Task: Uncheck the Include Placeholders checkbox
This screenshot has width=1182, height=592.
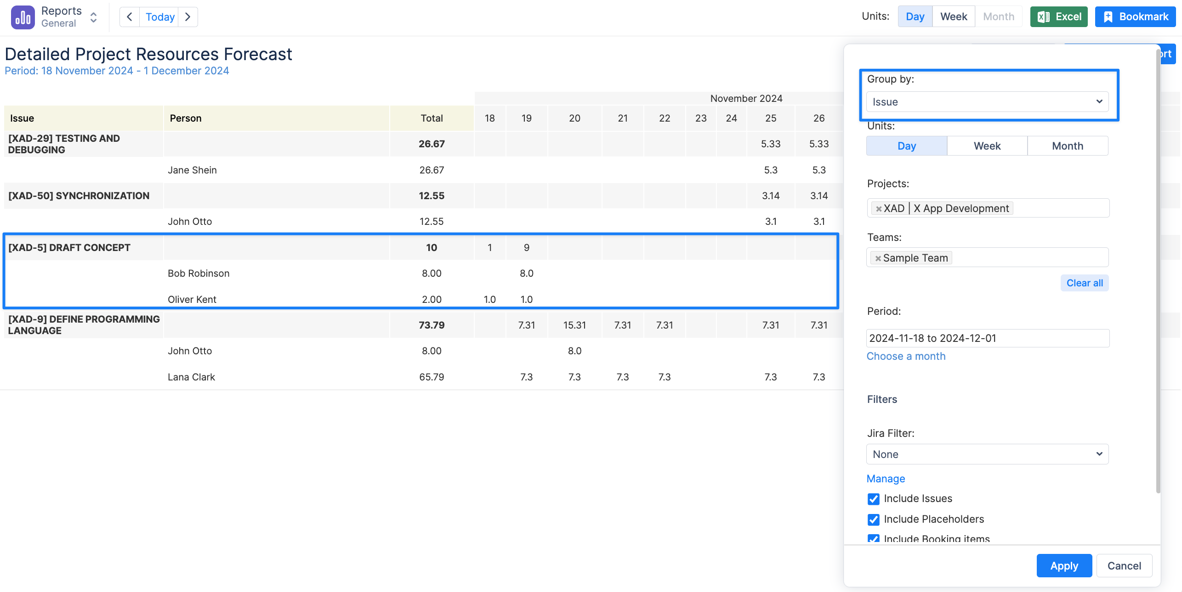Action: [x=873, y=519]
